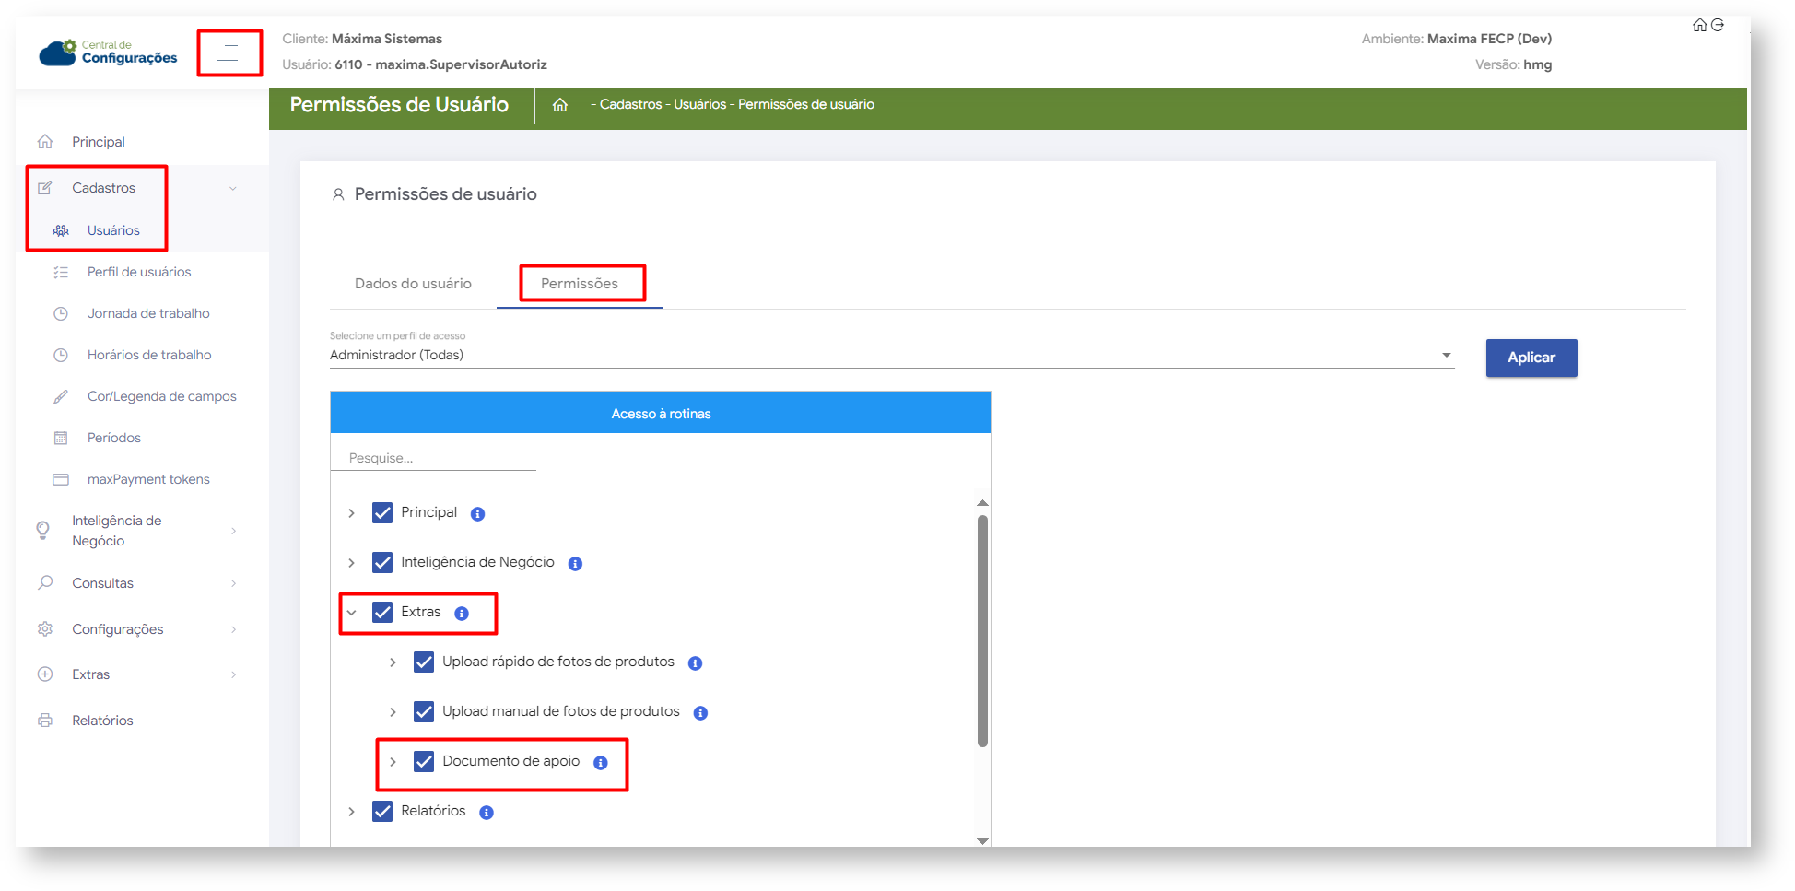Expand the Upload rápido de fotos node
Image resolution: width=1795 pixels, height=891 pixels.
[x=393, y=662]
